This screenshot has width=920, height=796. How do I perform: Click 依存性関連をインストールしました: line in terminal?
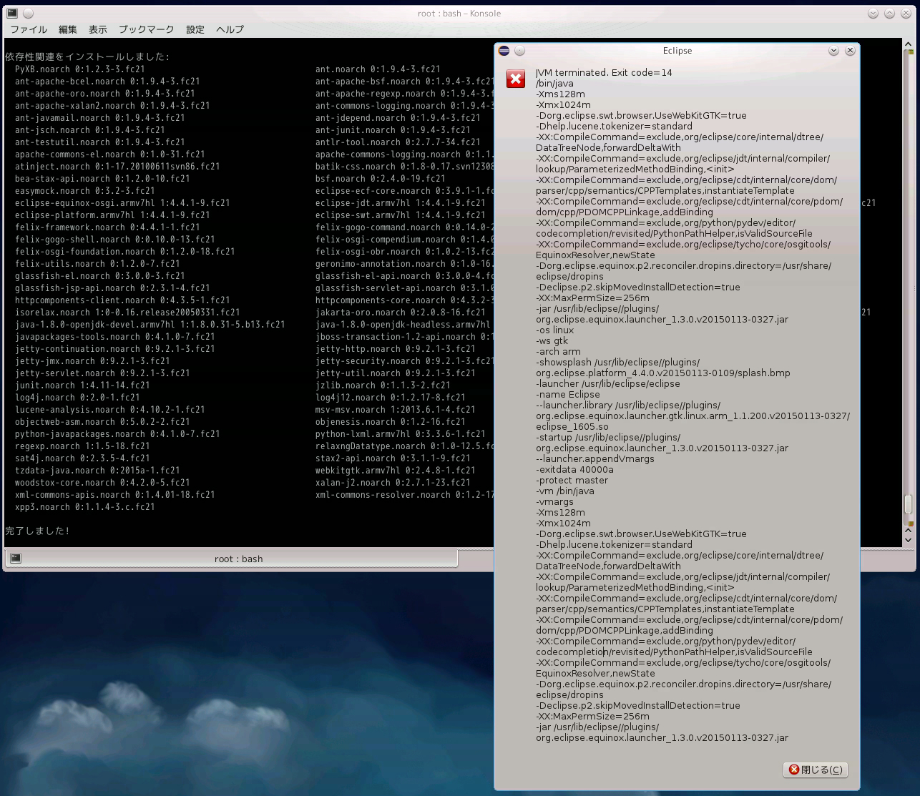pos(87,56)
